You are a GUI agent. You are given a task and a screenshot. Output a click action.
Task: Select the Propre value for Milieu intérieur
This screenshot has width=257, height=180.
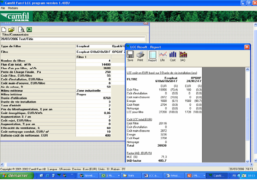click(x=94, y=95)
